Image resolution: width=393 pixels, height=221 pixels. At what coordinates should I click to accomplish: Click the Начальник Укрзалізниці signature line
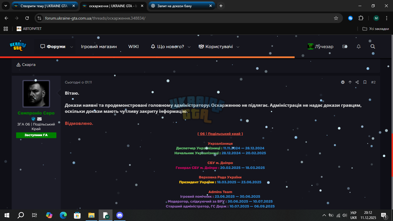pos(220,153)
